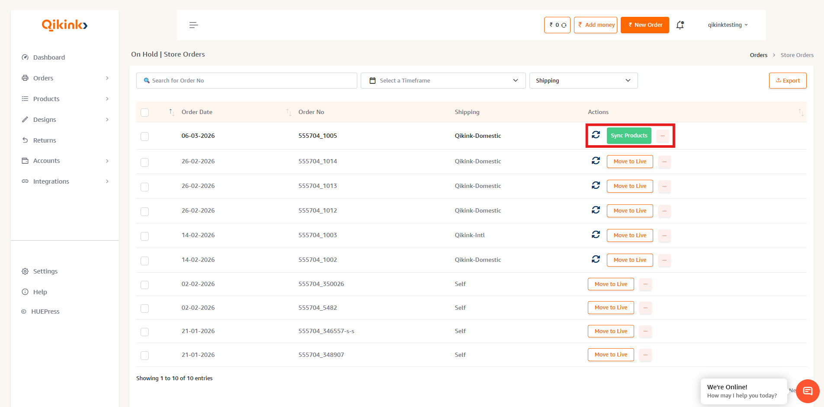The height and width of the screenshot is (407, 824).
Task: Open the Shipping filter dropdown
Action: [x=583, y=80]
